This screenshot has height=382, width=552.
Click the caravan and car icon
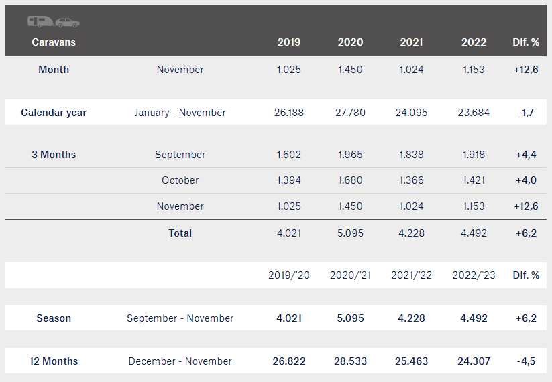(54, 22)
